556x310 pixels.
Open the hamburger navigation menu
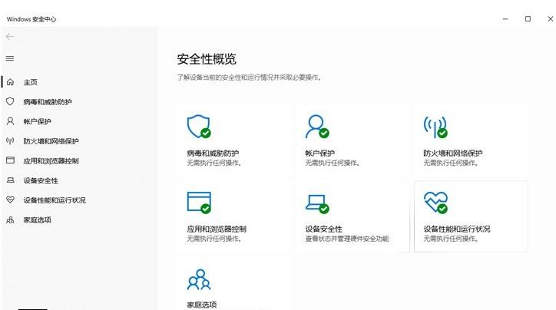(10, 58)
